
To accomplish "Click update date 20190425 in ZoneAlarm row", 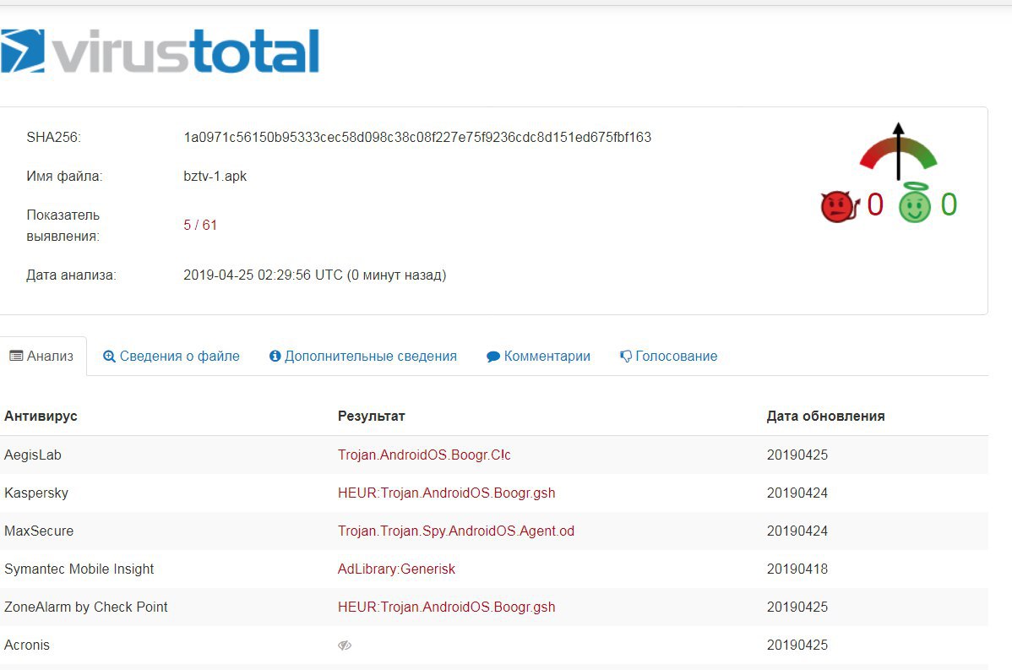I will click(797, 607).
